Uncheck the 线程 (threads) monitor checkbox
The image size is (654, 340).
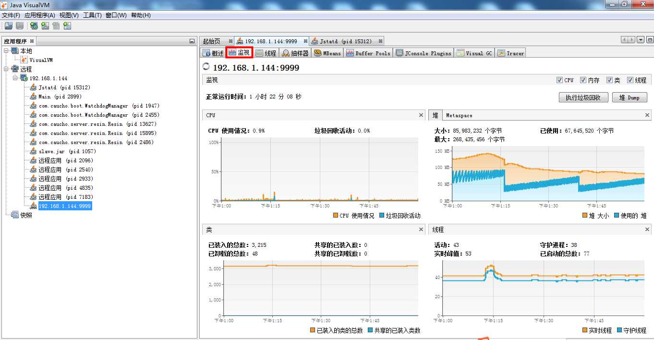630,80
